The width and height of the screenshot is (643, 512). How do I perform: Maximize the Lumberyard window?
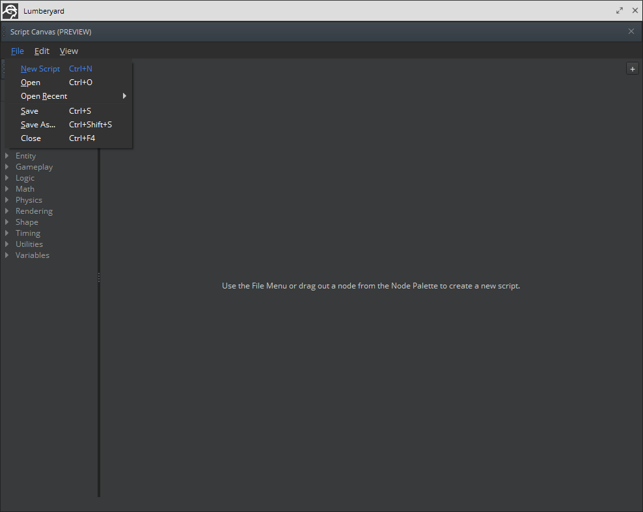click(x=619, y=10)
